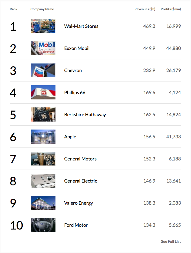Open the Ford Motor company name link
The width and height of the screenshot is (191, 253).
point(76,225)
